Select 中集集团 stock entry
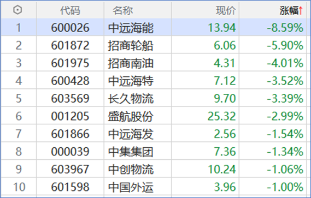 point(131,152)
